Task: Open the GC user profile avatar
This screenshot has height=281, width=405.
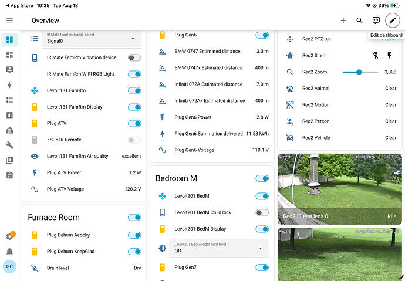Action: 9,266
